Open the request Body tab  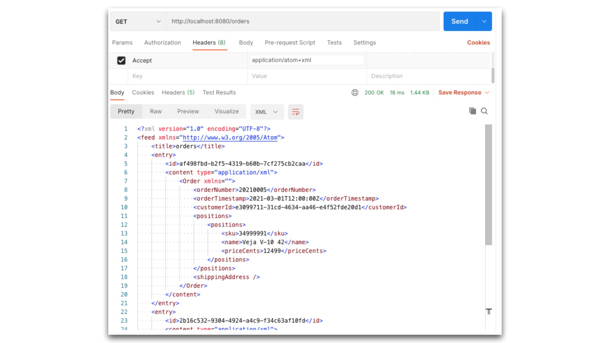click(246, 43)
